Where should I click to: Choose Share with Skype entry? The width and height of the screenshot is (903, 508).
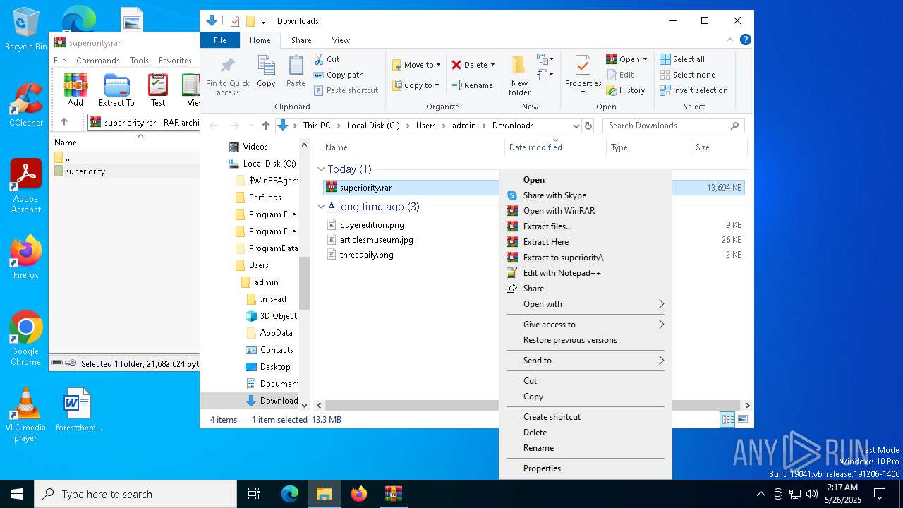coord(586,195)
